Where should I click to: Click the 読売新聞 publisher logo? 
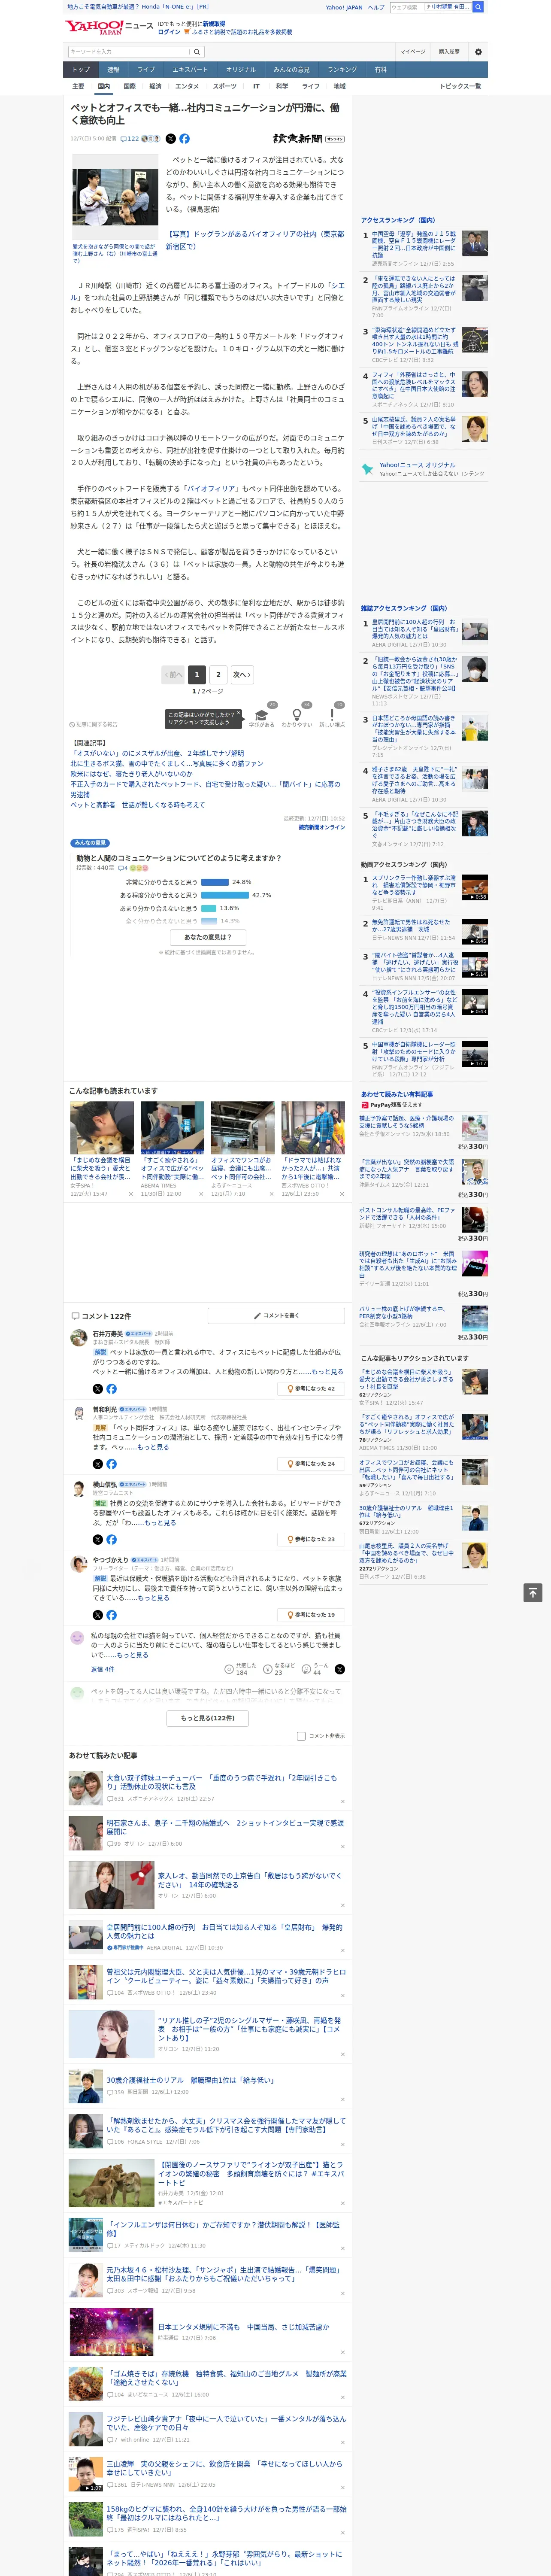click(x=309, y=139)
